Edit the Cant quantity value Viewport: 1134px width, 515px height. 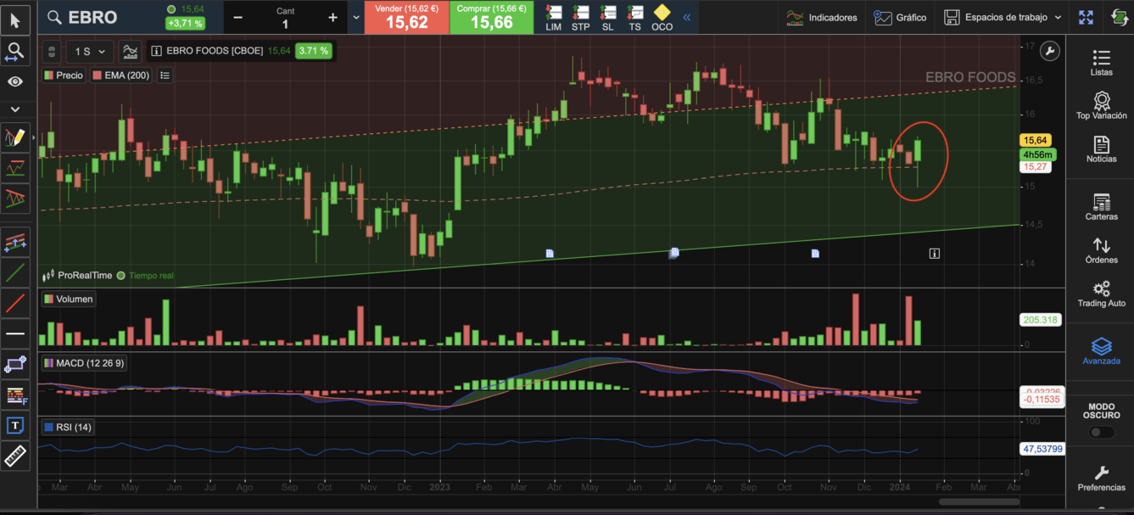click(x=285, y=24)
